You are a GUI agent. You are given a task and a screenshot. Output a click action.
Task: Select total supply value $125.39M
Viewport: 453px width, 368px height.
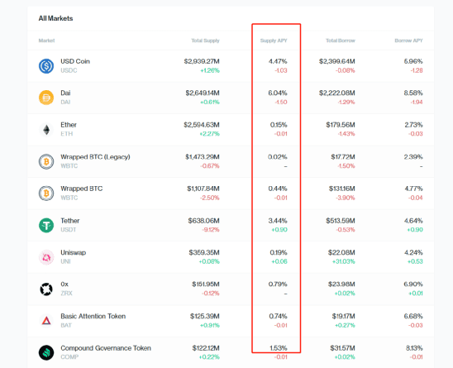(205, 316)
